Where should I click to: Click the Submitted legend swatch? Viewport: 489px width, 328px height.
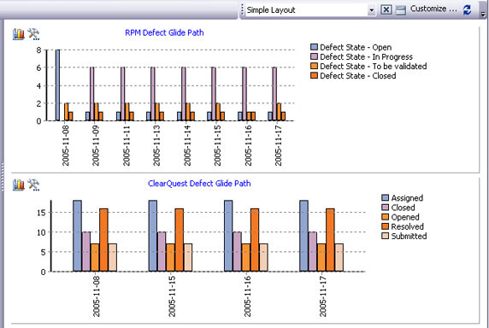tap(386, 236)
